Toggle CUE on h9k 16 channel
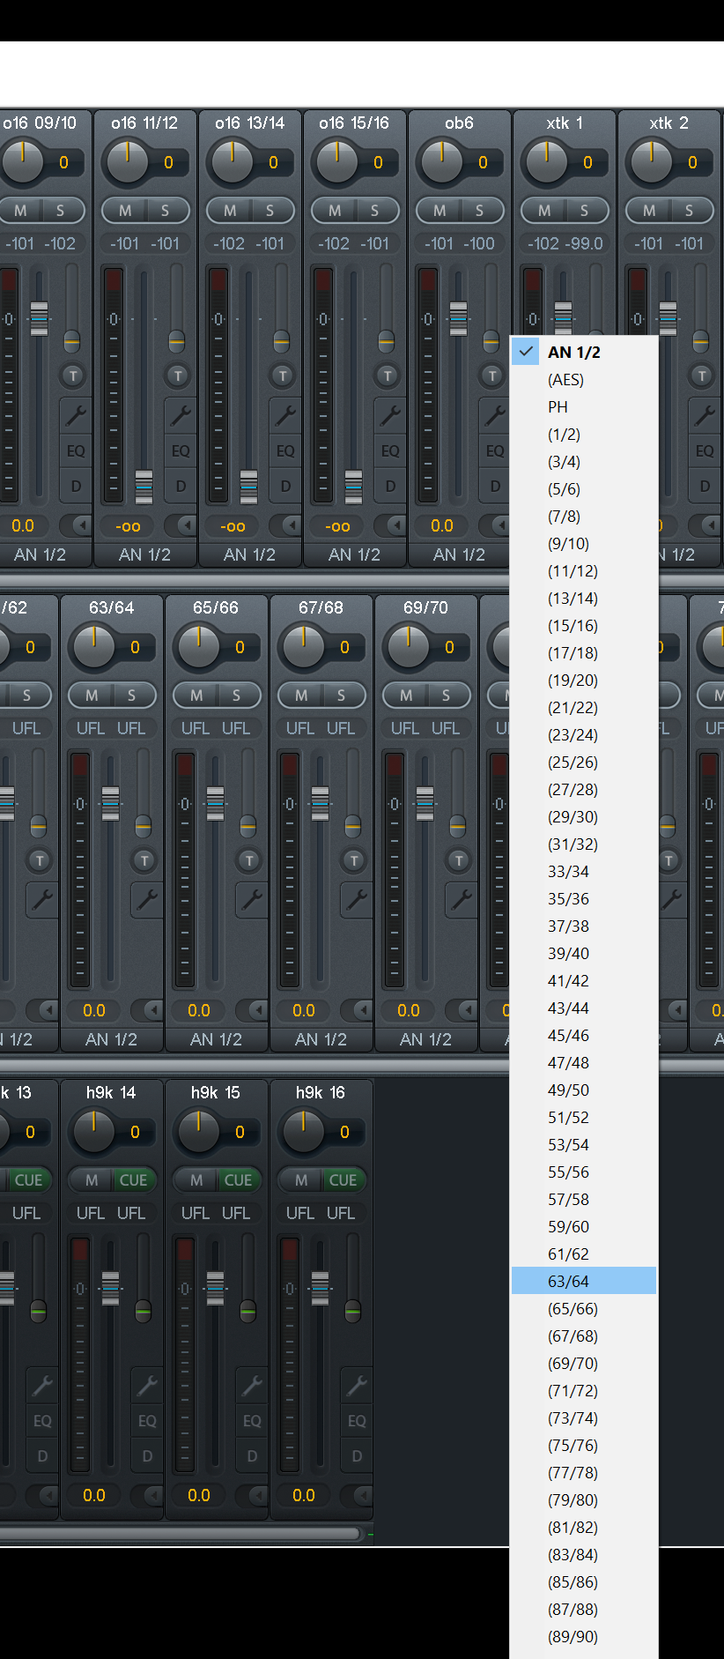 (343, 1180)
